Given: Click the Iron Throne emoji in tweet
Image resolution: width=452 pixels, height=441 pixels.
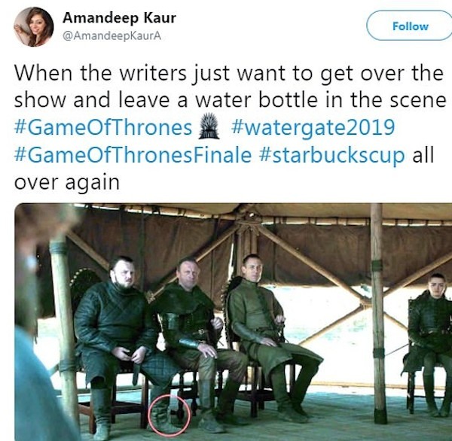Looking at the screenshot, I should pos(209,126).
